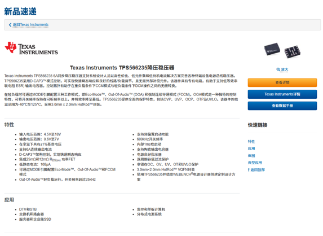This screenshot has height=236, width=323.
Task: Select the 内部1ms软启动 bullet
Action: 149,144
